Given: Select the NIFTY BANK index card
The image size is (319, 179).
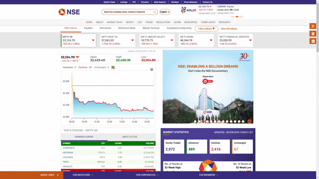Looking at the screenshot, I should [196, 41].
